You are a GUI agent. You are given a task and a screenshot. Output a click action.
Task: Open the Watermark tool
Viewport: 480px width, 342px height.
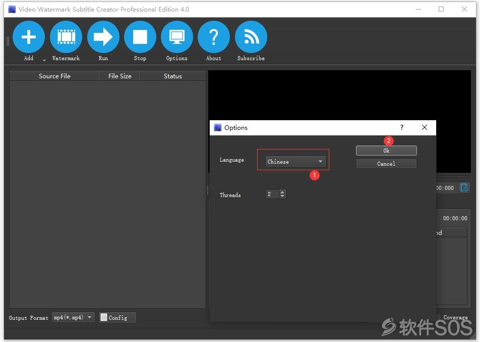tap(66, 37)
